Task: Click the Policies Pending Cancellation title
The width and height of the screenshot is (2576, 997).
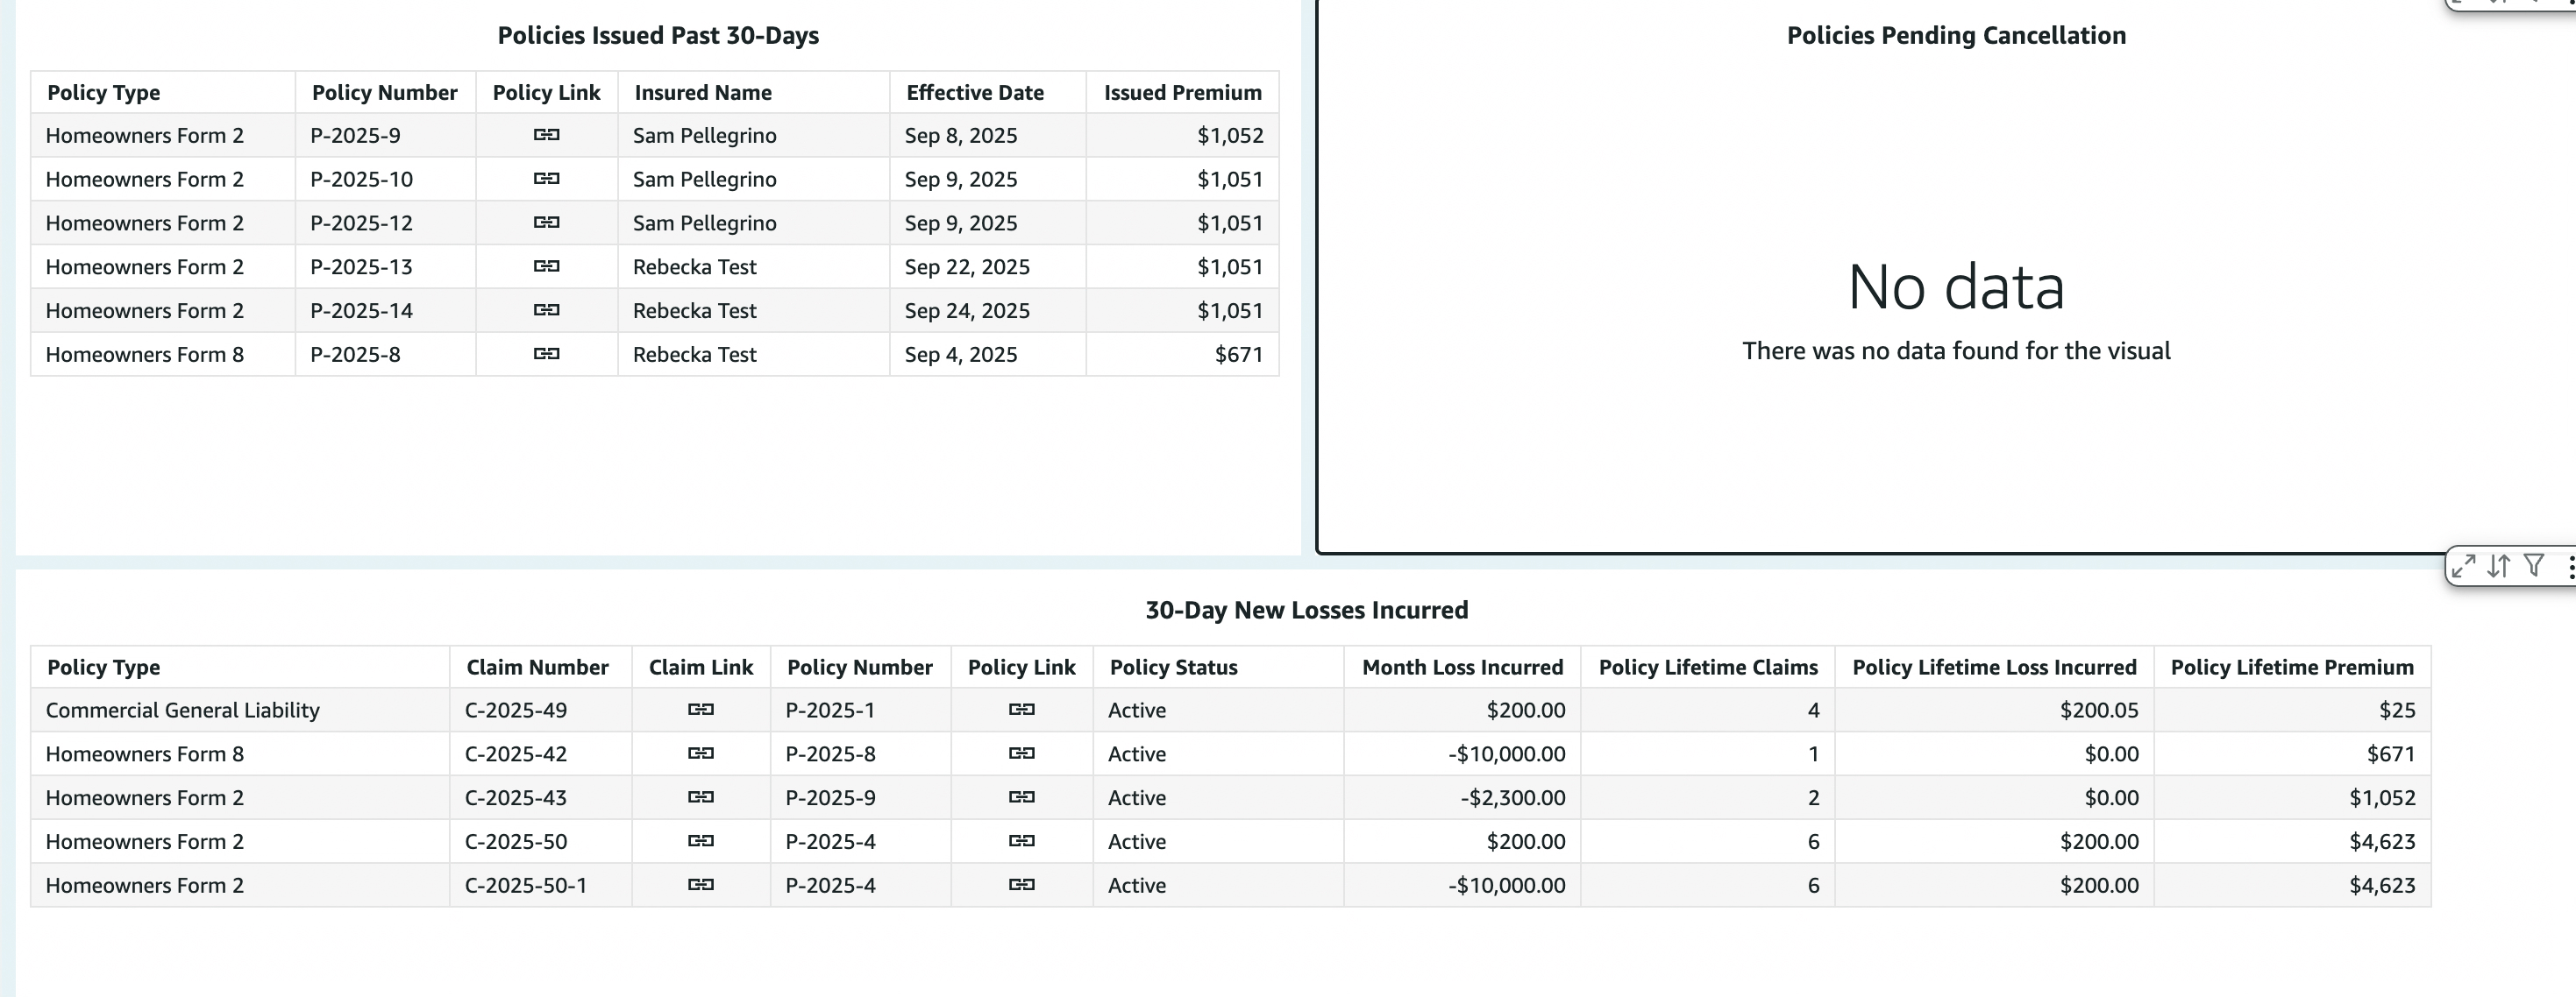Action: coord(1955,36)
